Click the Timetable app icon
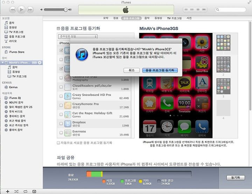 184,103
